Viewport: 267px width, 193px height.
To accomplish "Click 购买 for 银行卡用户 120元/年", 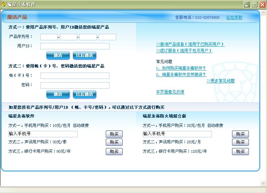I will coord(240,151).
